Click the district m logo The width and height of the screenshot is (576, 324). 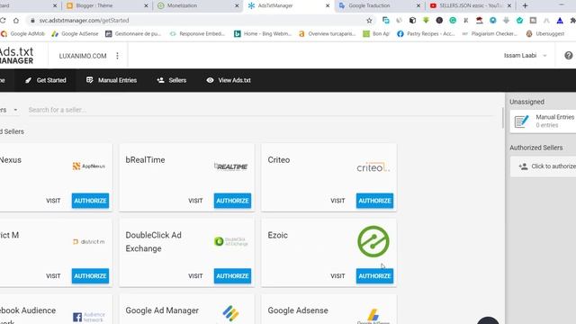click(89, 242)
